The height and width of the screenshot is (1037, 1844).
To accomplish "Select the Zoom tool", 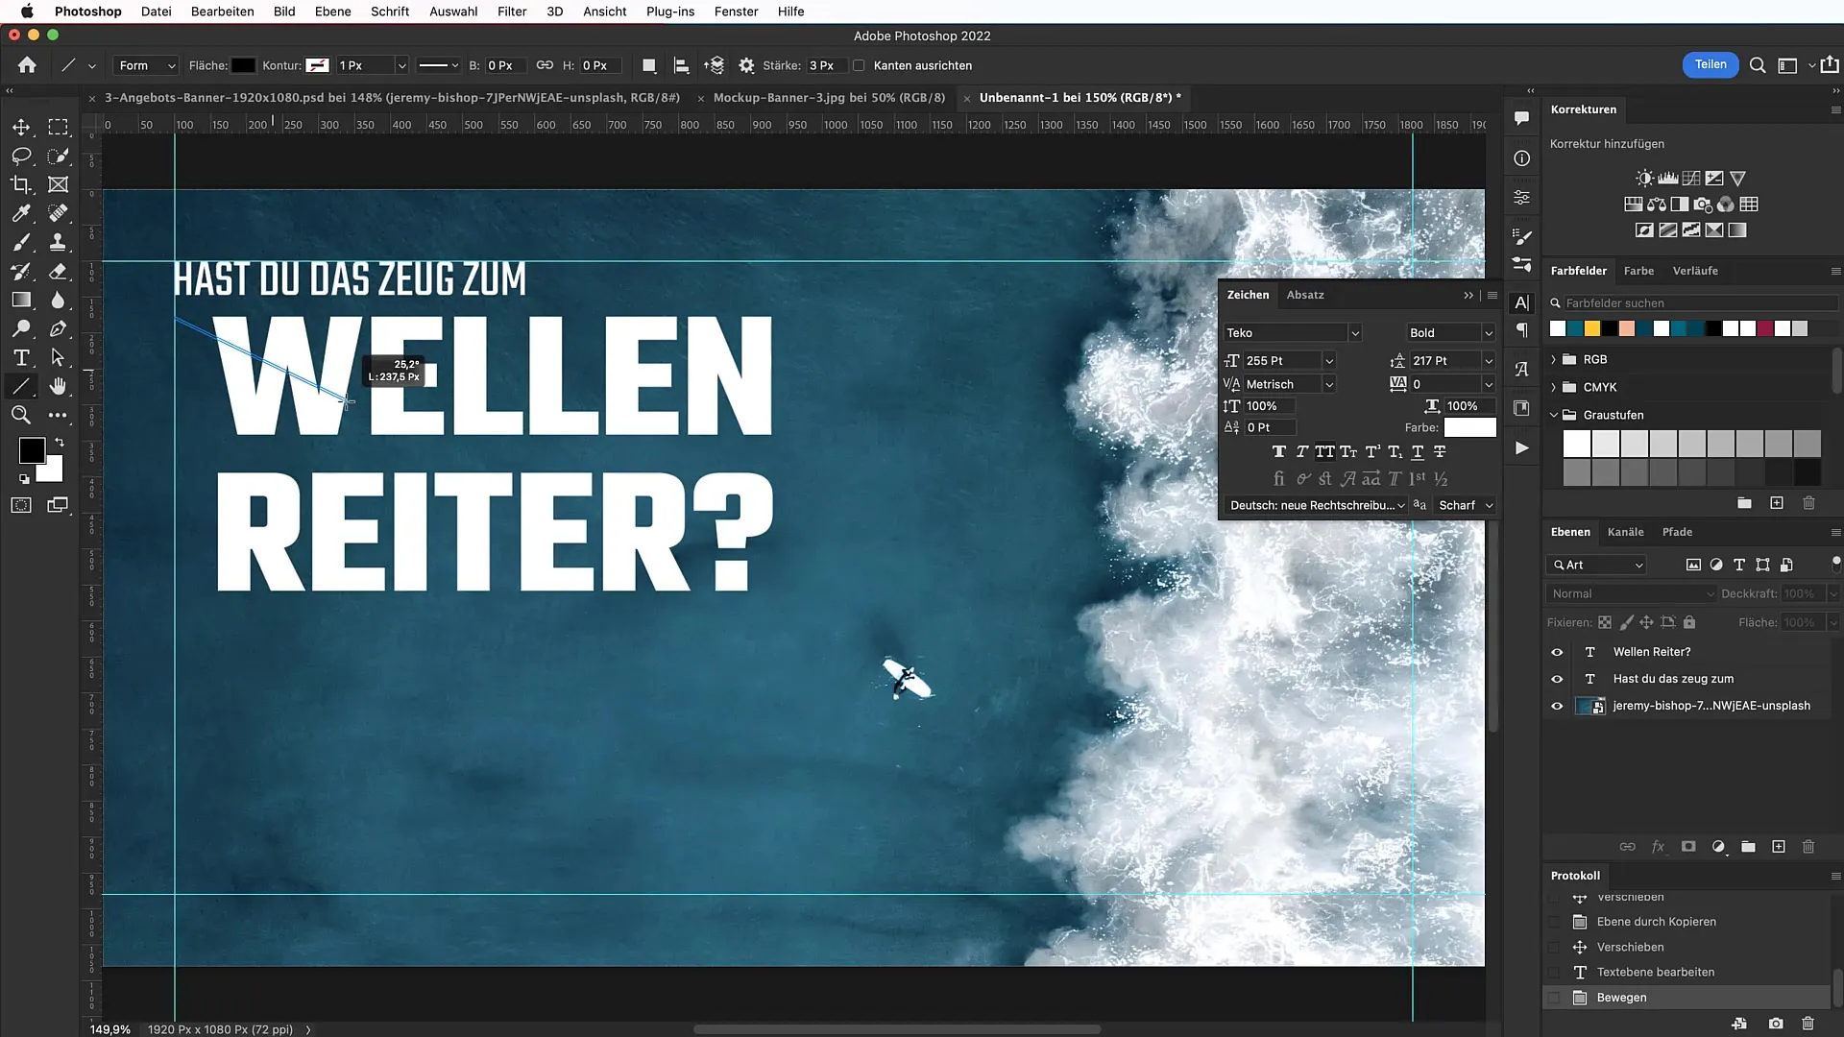I will [x=21, y=415].
